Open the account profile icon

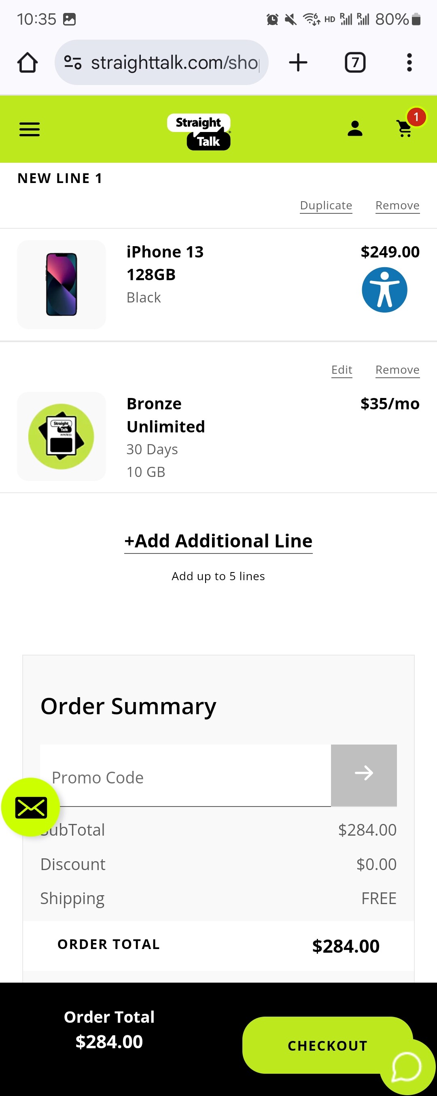pyautogui.click(x=355, y=128)
